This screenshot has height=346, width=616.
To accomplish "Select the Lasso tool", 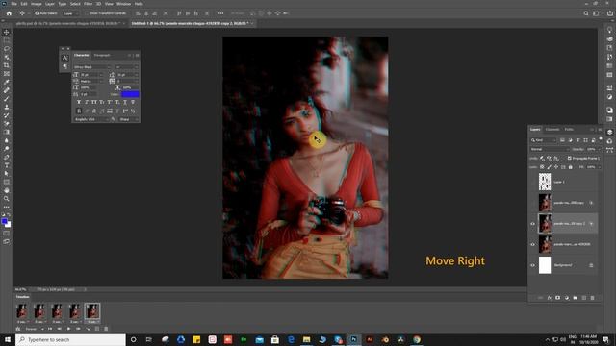I will (7, 49).
